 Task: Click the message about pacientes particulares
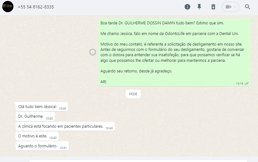[65, 126]
